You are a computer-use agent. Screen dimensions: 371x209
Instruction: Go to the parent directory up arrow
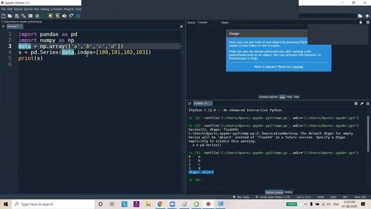(x=367, y=16)
